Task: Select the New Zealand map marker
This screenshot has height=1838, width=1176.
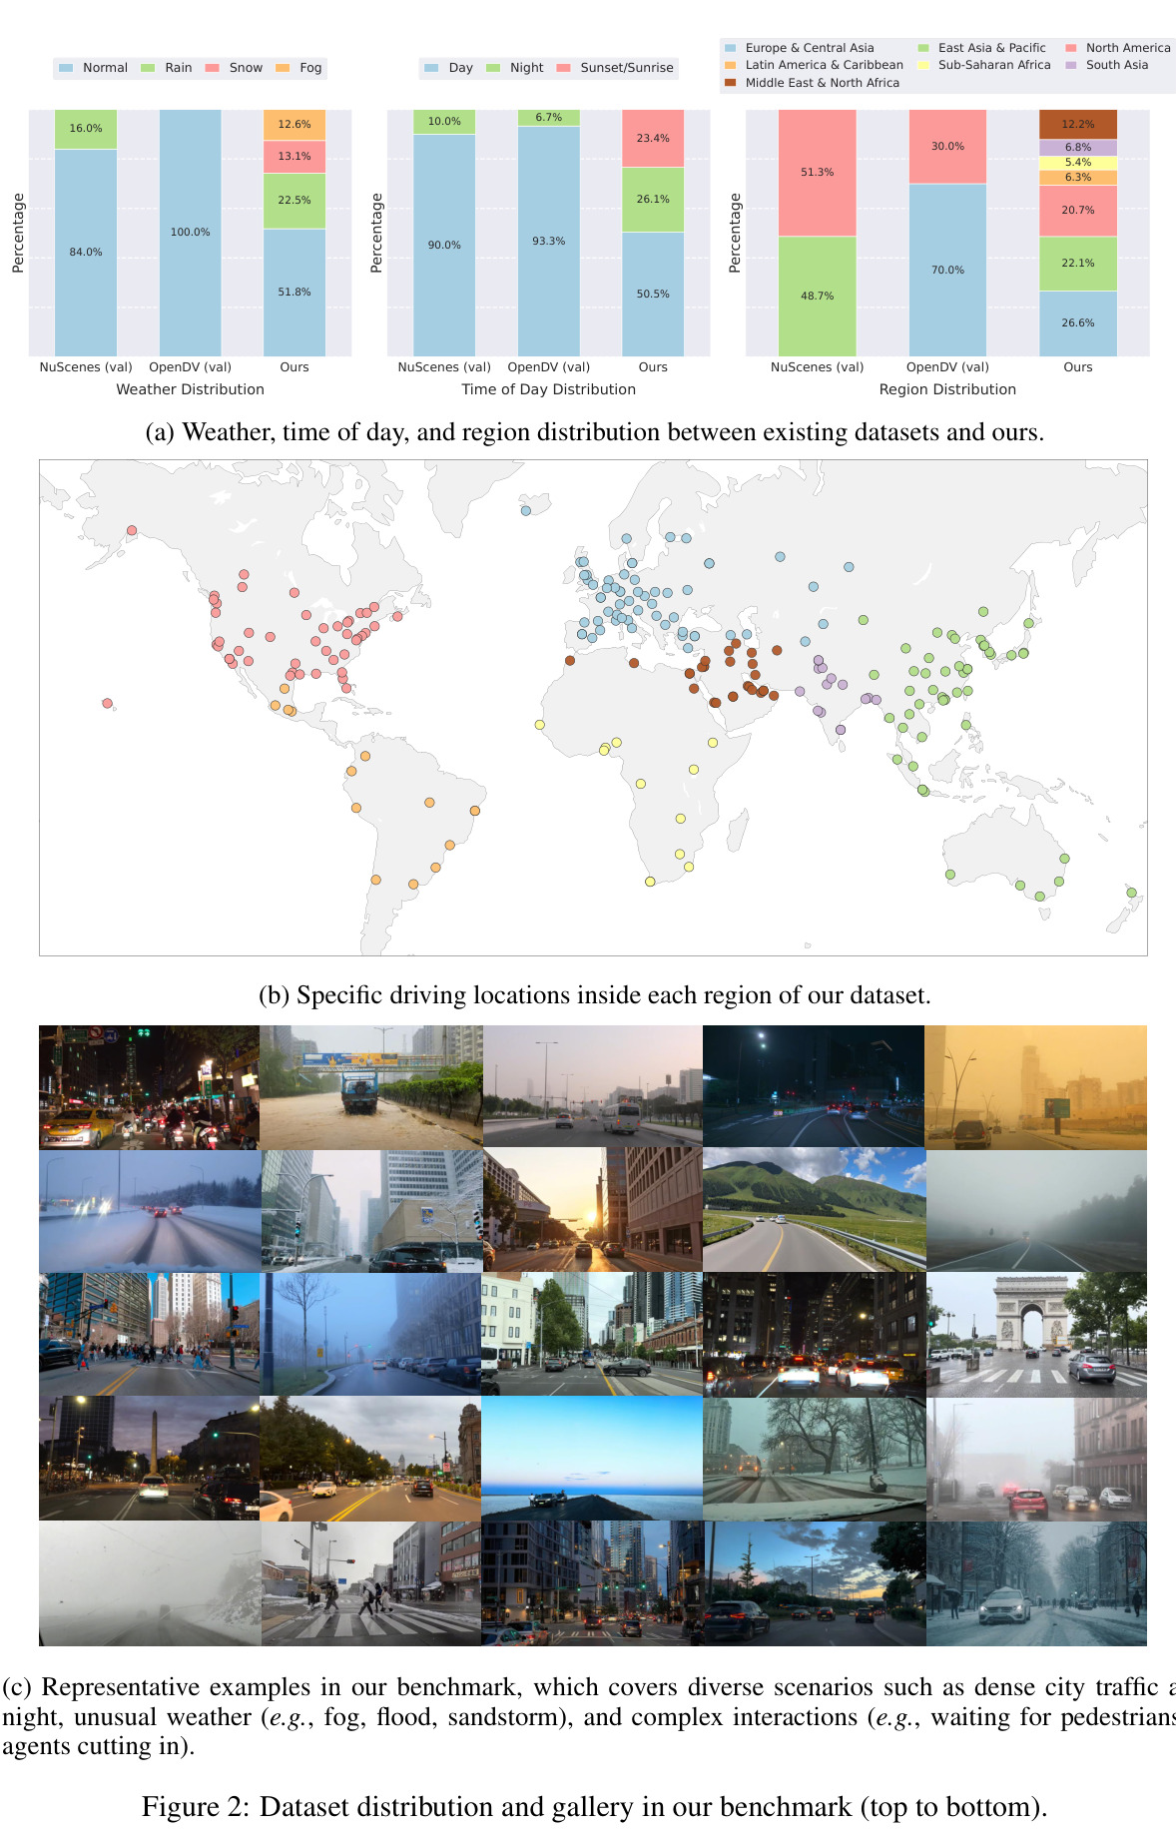Action: [x=1131, y=893]
